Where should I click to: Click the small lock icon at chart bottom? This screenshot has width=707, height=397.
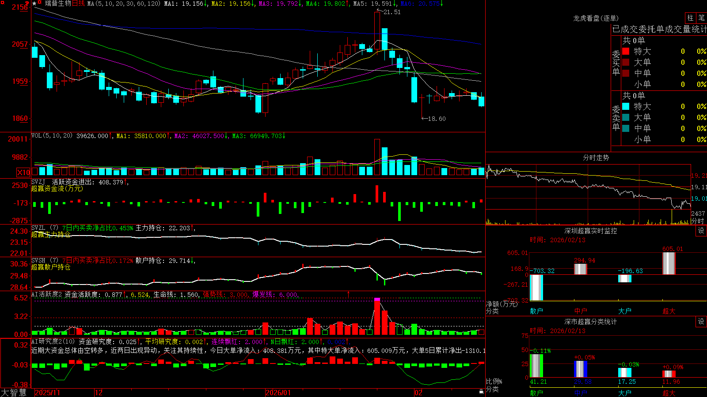481,392
